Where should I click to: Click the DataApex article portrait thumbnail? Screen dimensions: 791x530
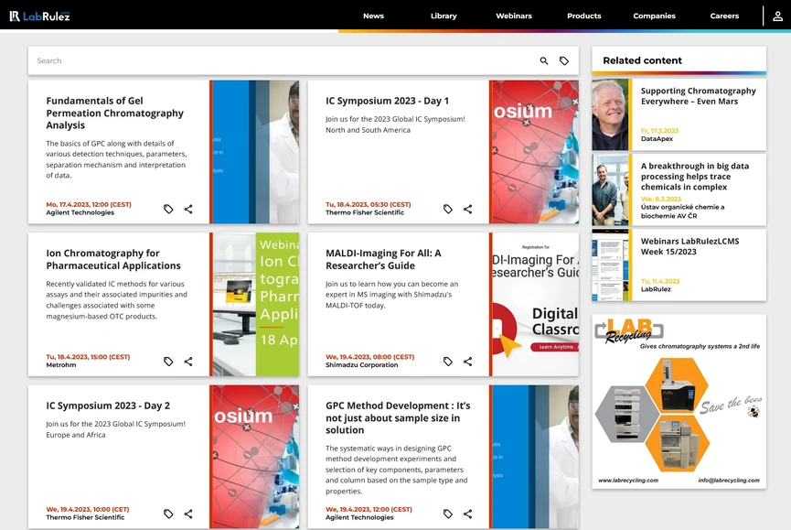tap(610, 114)
